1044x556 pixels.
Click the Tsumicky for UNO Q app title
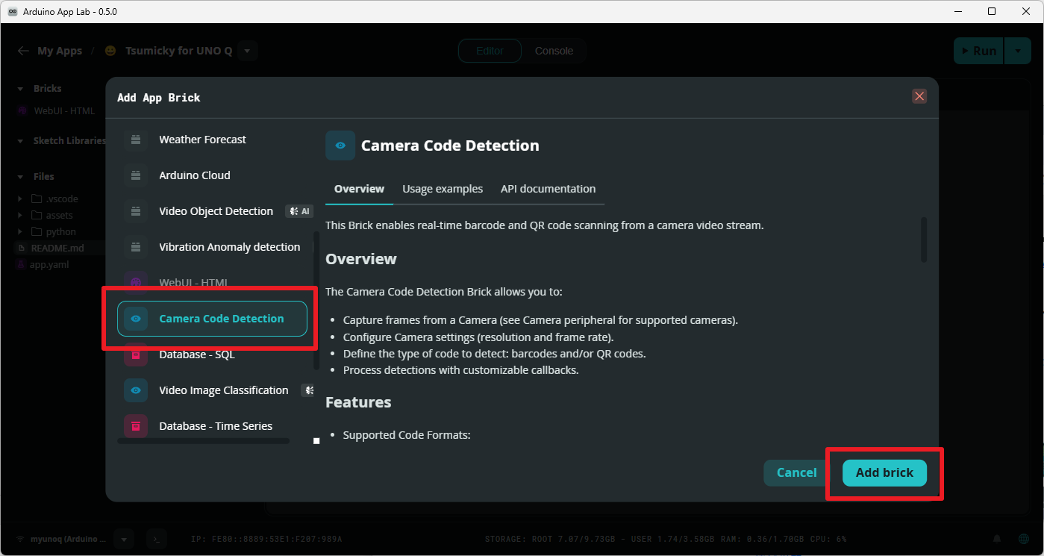coord(178,51)
